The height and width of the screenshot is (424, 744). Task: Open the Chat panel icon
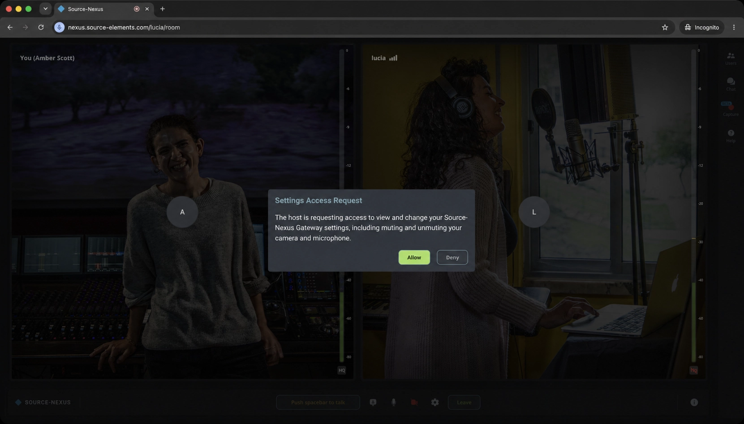coord(731,84)
